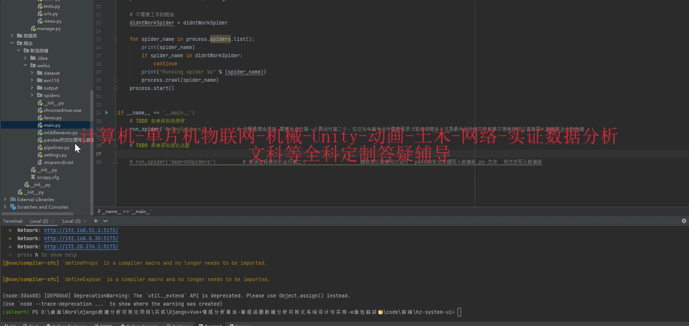Close the Local (3) terminal tab
Screen dimensions: 689x326
pyautogui.click(x=86, y=221)
